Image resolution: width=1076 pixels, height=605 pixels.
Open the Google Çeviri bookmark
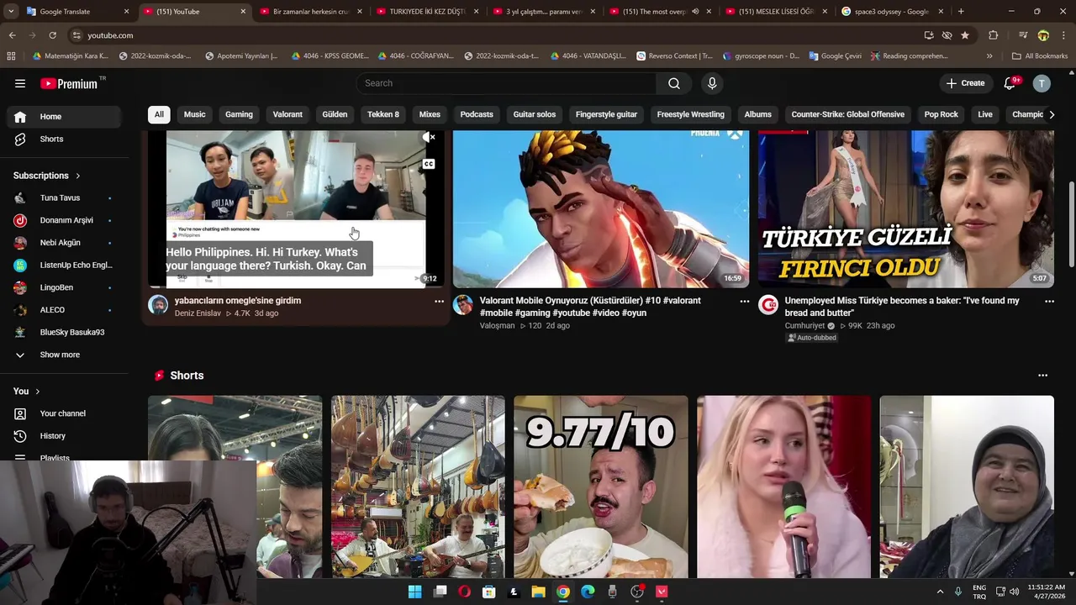(835, 56)
